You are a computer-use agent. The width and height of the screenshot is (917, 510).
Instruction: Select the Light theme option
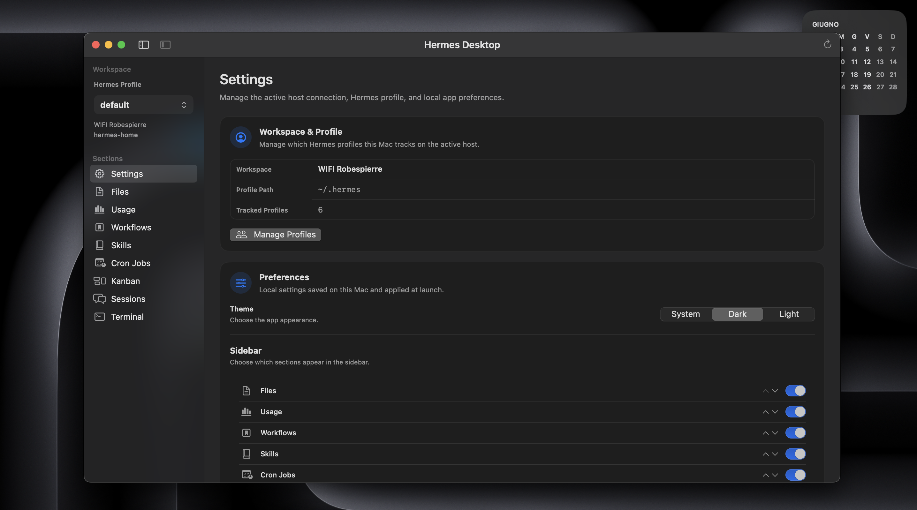pyautogui.click(x=789, y=314)
